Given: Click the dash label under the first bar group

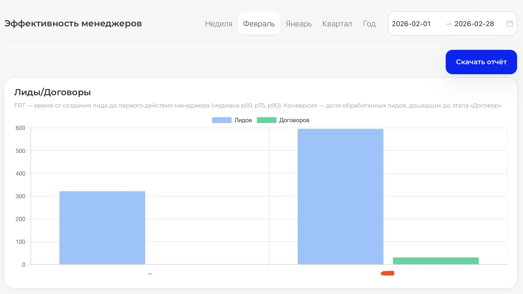Looking at the screenshot, I should [x=150, y=274].
